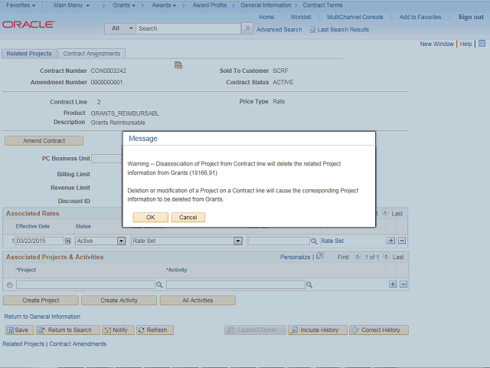Viewport: 490px width, 368px height.
Task: Click the Project input field
Action: [x=86, y=284]
